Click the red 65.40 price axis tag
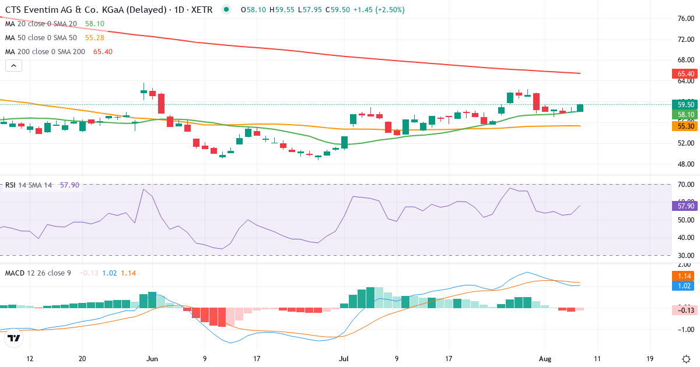Screen dimensions: 700x367 coord(686,74)
